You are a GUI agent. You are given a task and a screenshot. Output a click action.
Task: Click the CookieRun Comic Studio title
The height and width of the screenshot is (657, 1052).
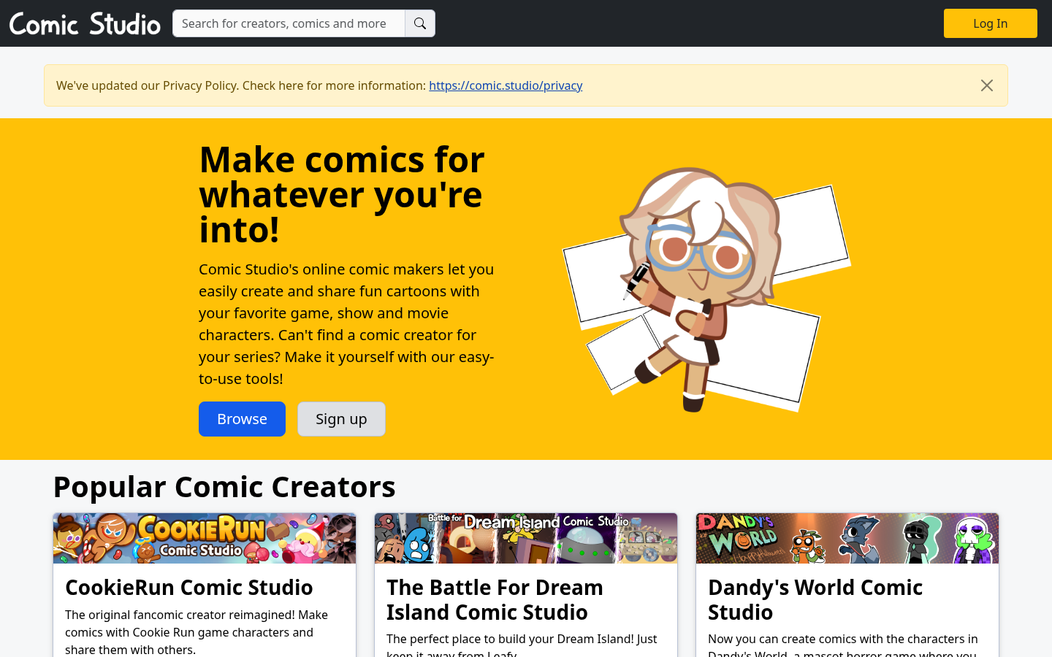pyautogui.click(x=189, y=588)
